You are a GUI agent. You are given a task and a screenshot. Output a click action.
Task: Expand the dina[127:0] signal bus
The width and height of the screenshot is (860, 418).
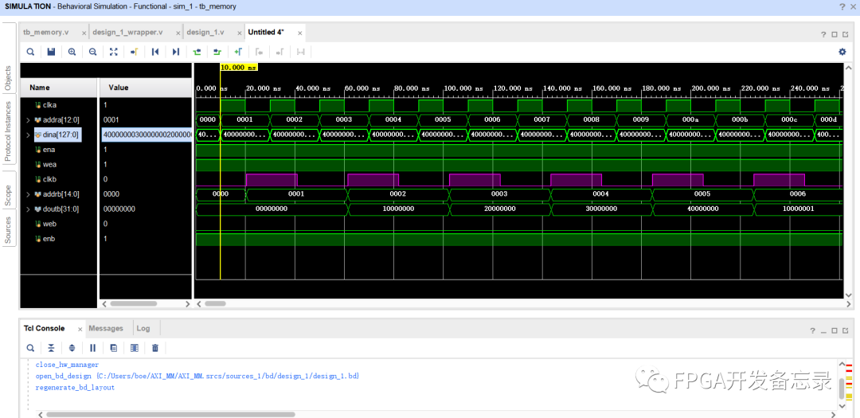tap(28, 135)
